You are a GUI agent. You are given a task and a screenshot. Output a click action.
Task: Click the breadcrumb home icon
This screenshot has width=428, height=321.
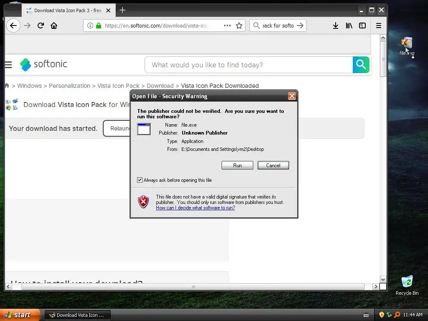(x=7, y=85)
